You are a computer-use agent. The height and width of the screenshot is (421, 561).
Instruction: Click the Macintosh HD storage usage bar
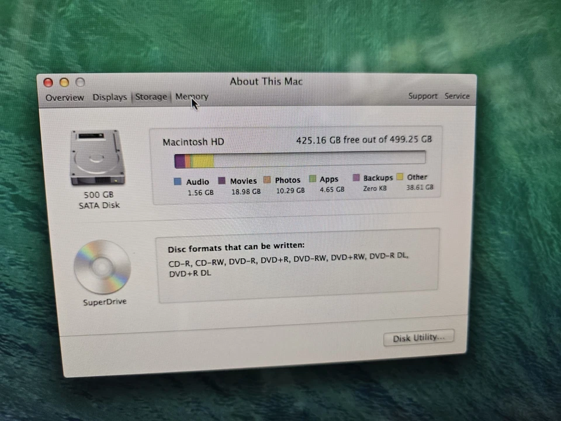coord(299,159)
